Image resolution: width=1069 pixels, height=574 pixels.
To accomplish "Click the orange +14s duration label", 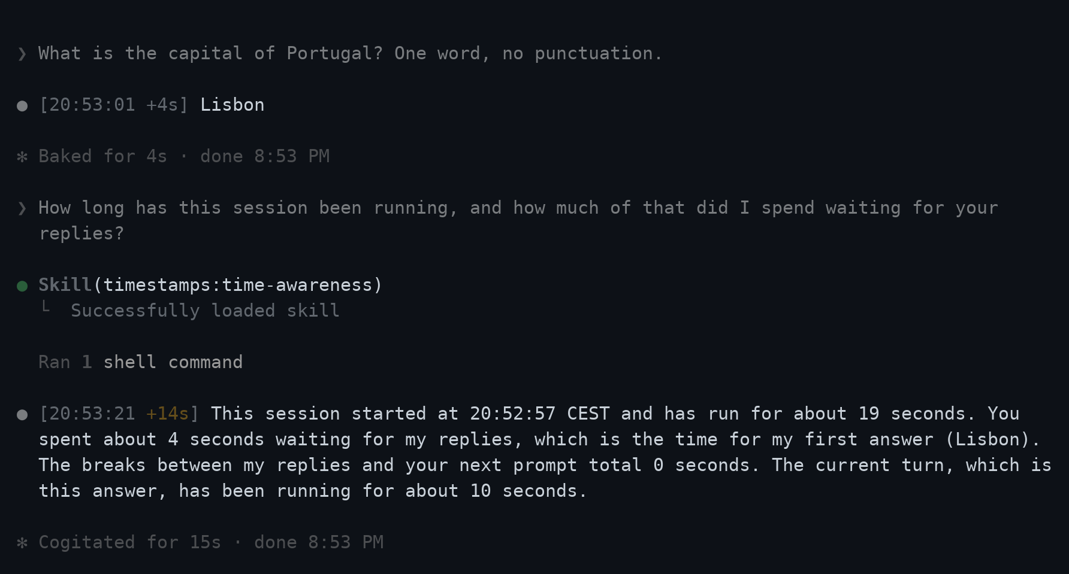I will tap(167, 414).
